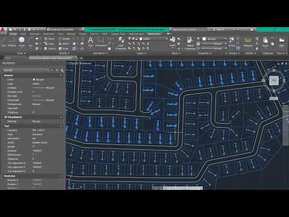Open the object type dropdown in Properties palette
Image resolution: width=289 pixels, height=217 pixels.
(x=26, y=70)
